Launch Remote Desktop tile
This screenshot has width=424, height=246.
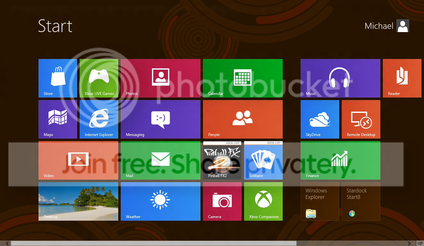coord(361,119)
